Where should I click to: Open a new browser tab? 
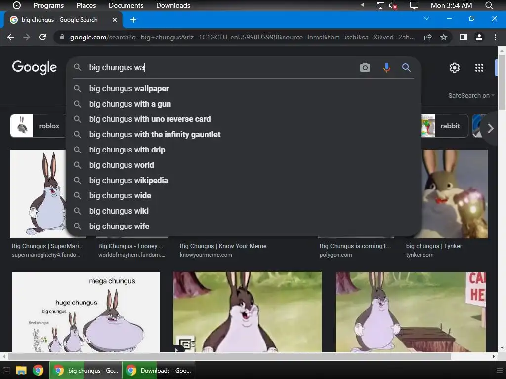(x=133, y=20)
